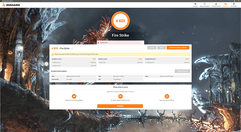Go to the Benchmarks tab

205,5
